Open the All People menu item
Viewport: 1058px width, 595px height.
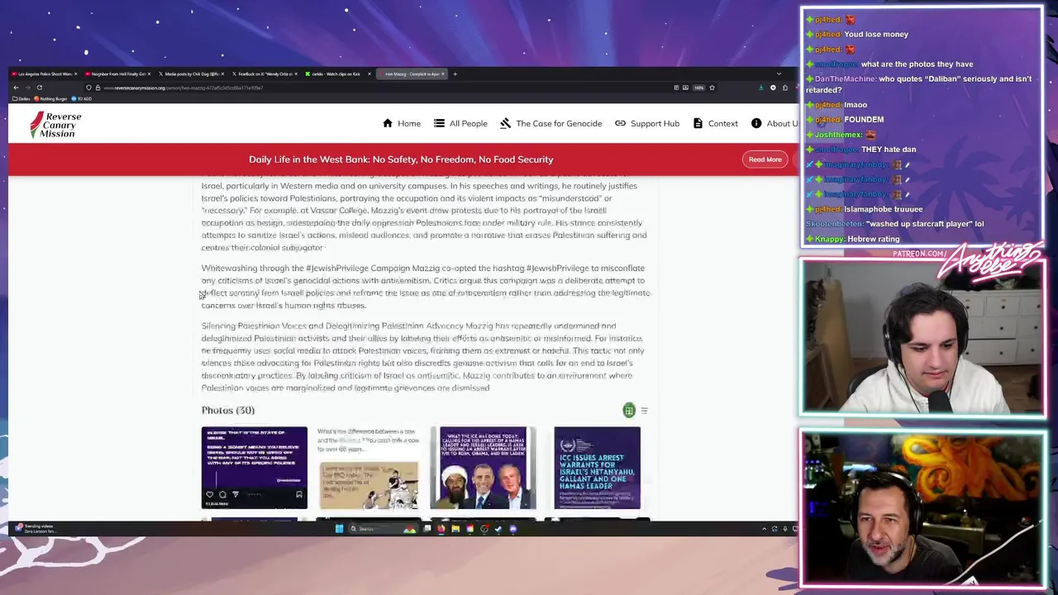[x=460, y=123]
